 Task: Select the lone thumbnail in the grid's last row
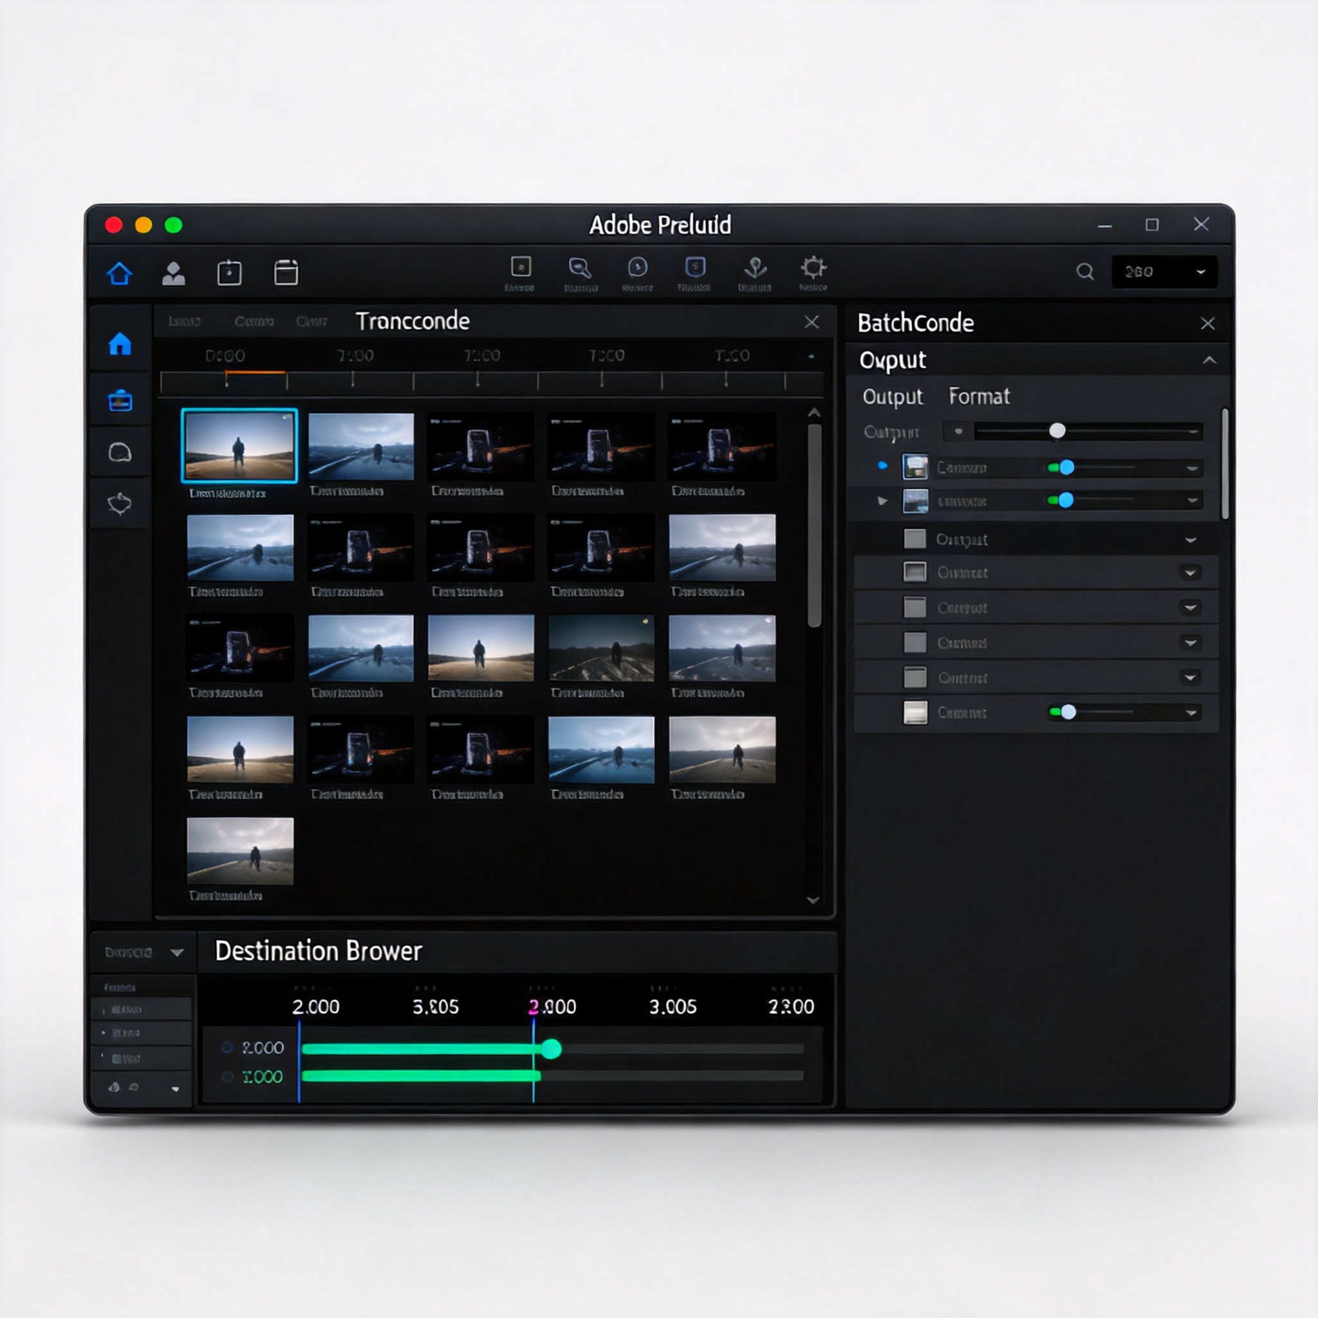[240, 851]
